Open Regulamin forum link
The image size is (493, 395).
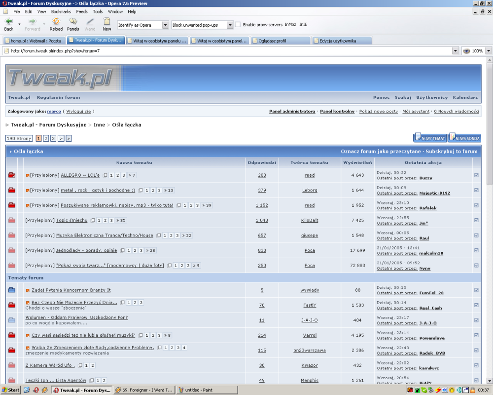[x=59, y=97]
